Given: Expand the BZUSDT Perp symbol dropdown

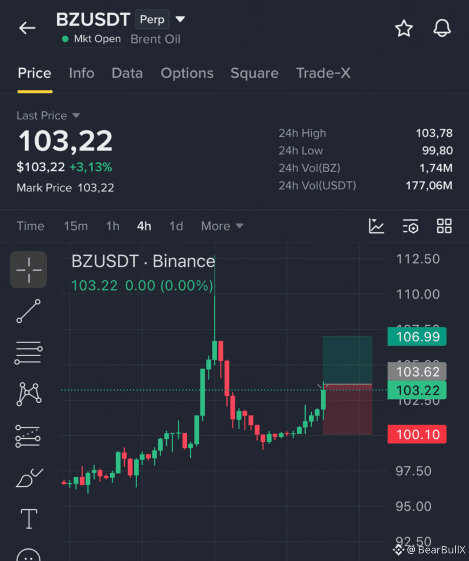Looking at the screenshot, I should [180, 19].
